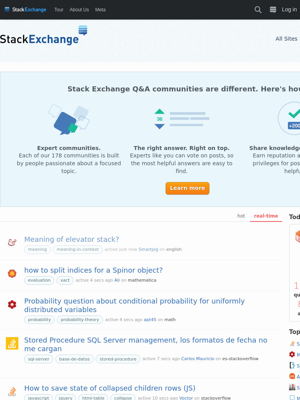Click the English site ampersand icon
The image size is (300, 400).
[x=12, y=242]
